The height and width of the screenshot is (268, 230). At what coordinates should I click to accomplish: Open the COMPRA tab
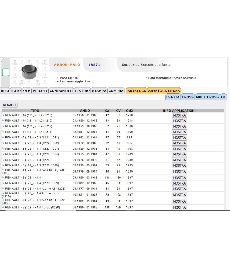116,91
